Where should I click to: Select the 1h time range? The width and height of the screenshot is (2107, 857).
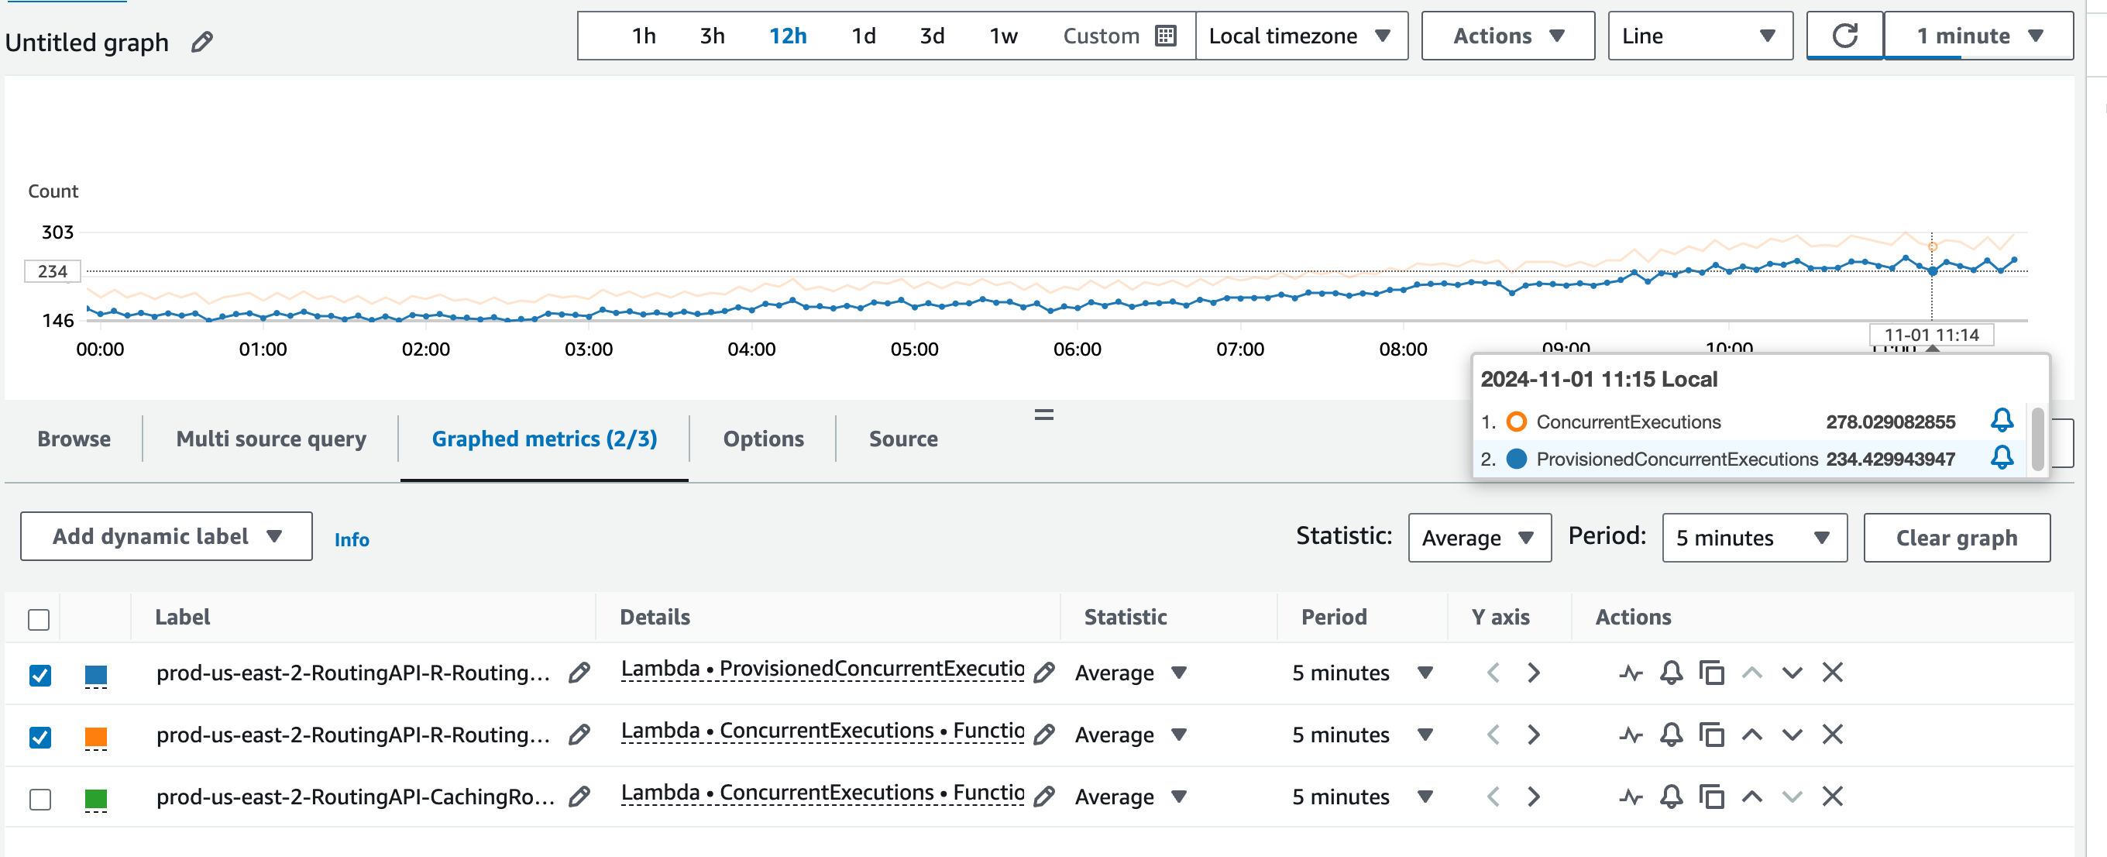644,36
